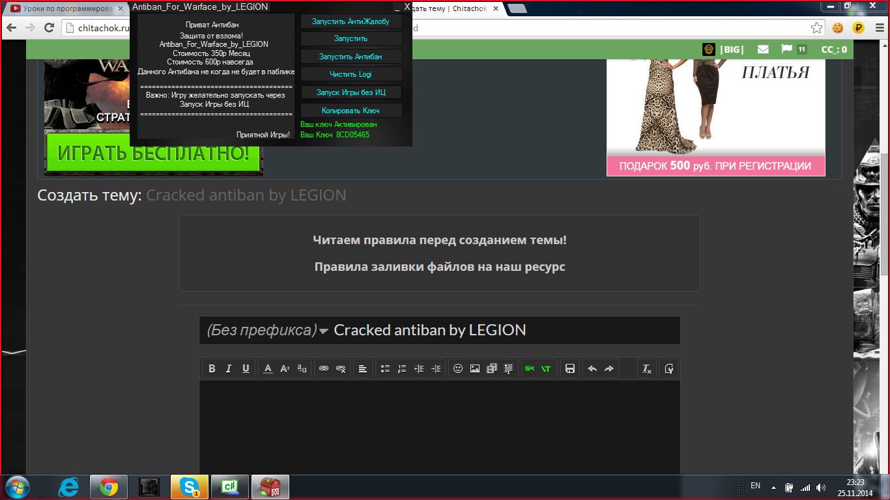This screenshot has width=890, height=500.
Task: Redo the last edit in editor
Action: point(609,368)
